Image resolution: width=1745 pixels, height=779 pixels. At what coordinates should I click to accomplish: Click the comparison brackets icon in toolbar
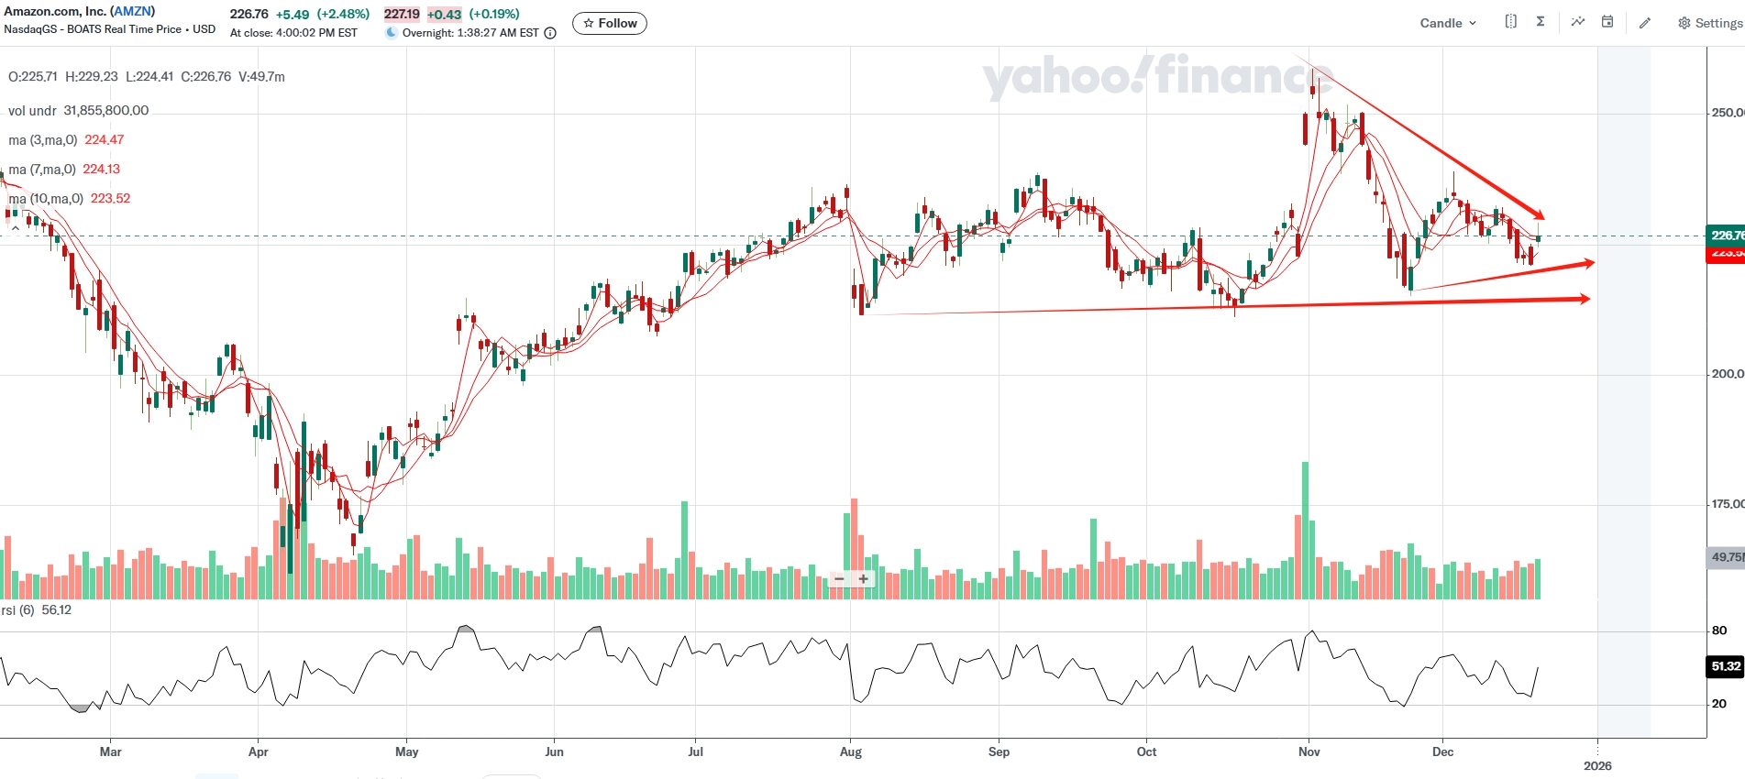coord(1510,22)
